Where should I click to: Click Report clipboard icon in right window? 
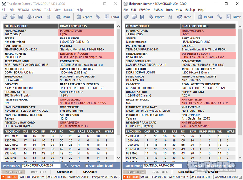click(x=200, y=17)
